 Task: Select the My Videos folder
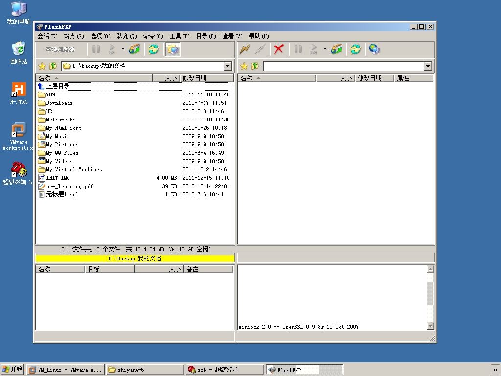[59, 161]
